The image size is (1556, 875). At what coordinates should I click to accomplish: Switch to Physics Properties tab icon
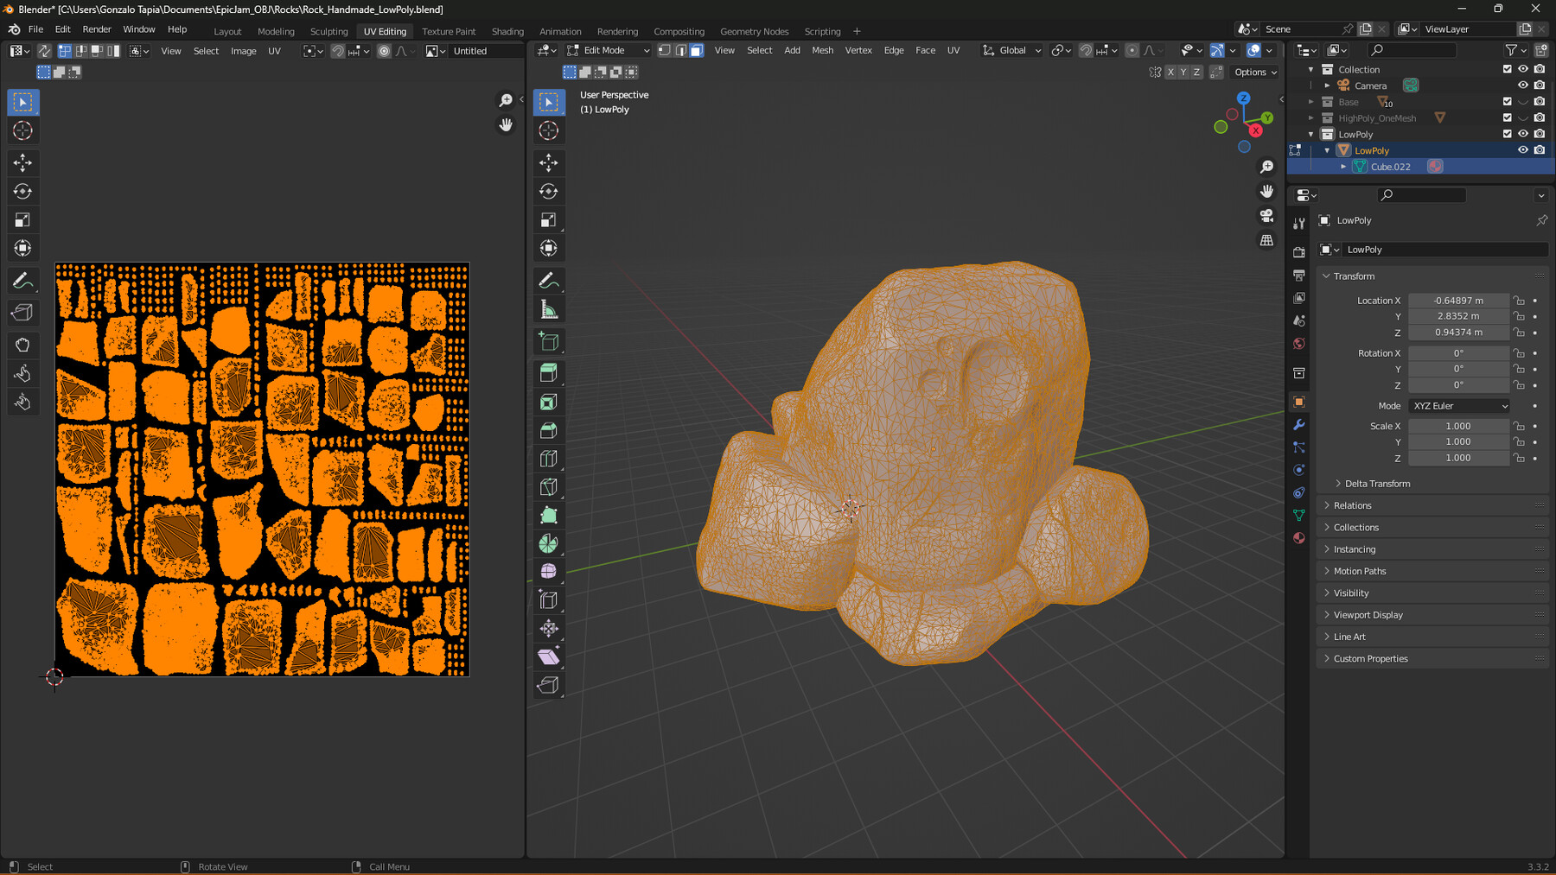pos(1298,470)
